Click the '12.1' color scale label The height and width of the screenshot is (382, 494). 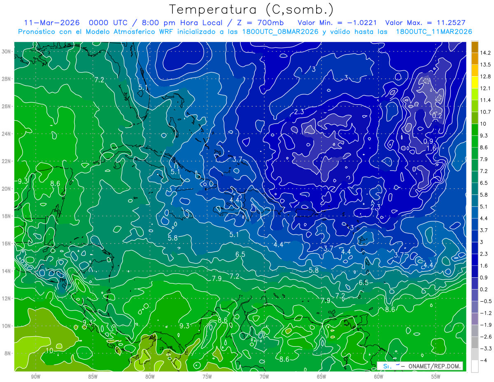pyautogui.click(x=486, y=88)
